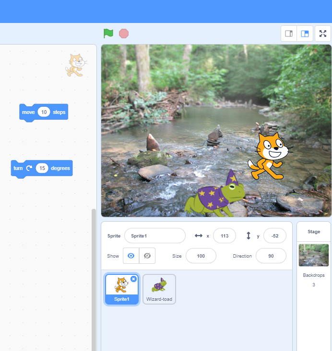This screenshot has width=332, height=351.
Task: Edit the 15 value in turn block
Action: tap(42, 168)
